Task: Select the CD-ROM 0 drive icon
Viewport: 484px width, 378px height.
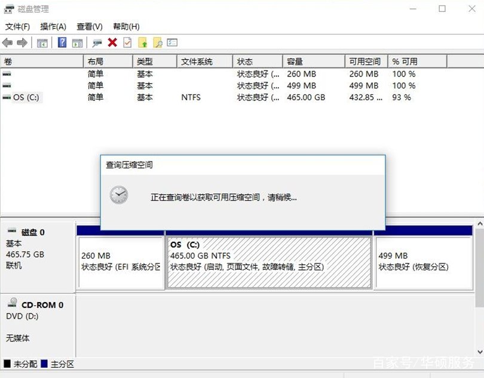Action: point(13,305)
